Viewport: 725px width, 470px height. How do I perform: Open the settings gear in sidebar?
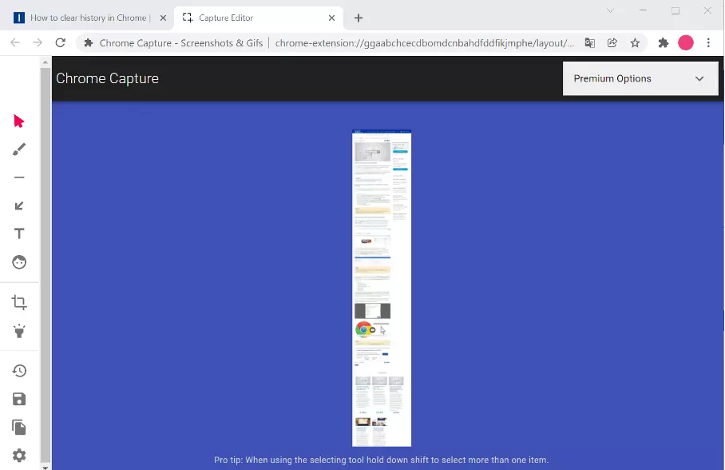pos(19,455)
